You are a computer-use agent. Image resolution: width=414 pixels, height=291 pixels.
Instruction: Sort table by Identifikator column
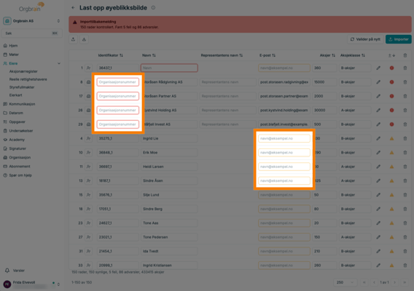110,55
